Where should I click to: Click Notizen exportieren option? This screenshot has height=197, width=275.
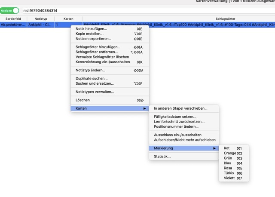coord(93,39)
